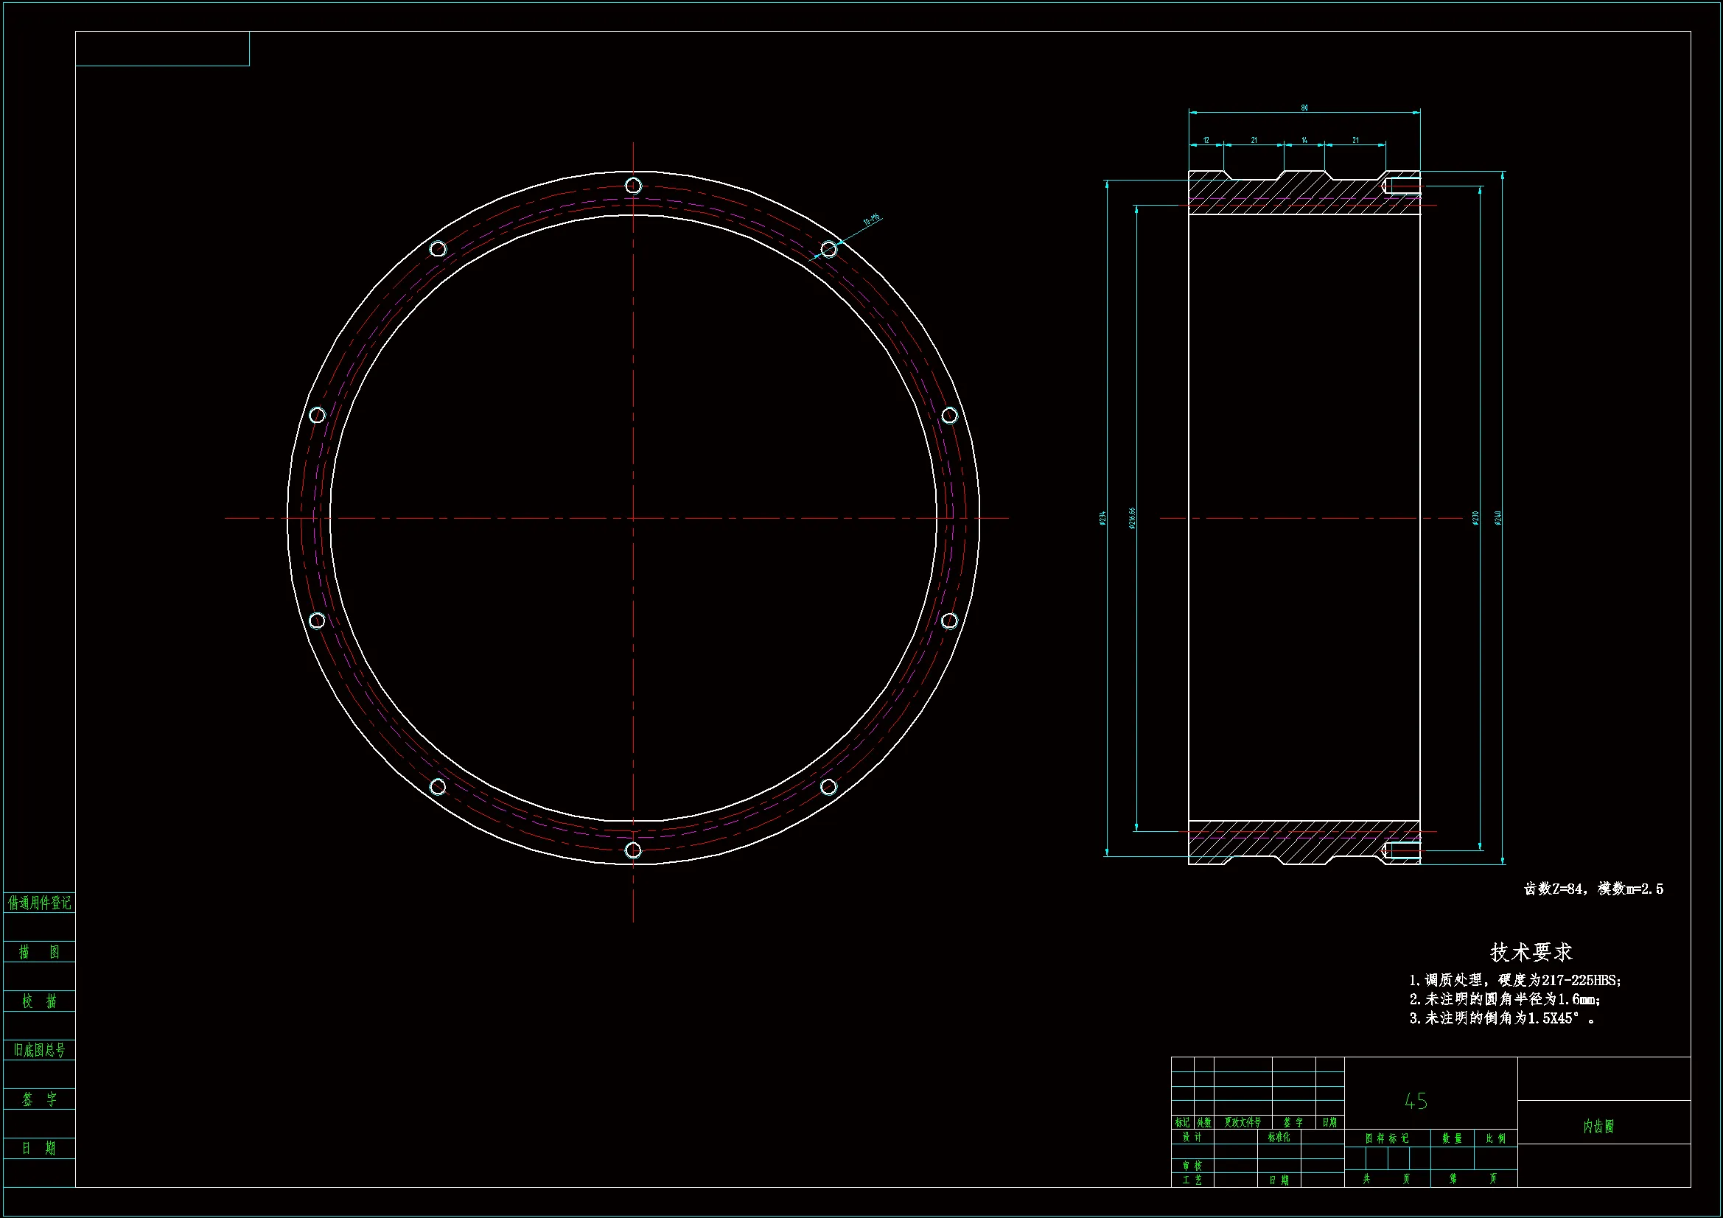1723x1218 pixels.
Task: Select the 14 width dimension text
Action: [x=1304, y=140]
